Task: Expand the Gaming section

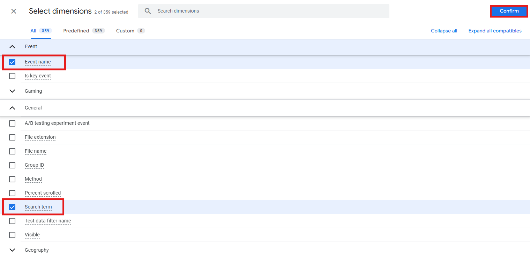Action: point(12,91)
